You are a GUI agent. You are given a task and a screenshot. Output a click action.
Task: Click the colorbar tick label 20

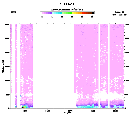point(82,17)
